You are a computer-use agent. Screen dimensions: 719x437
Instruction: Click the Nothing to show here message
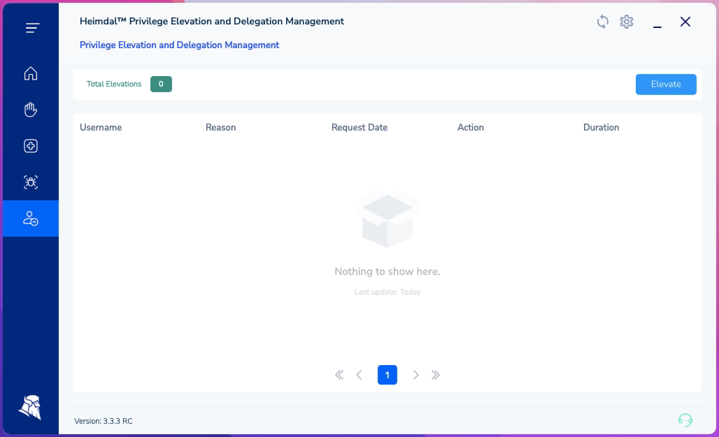[387, 272]
